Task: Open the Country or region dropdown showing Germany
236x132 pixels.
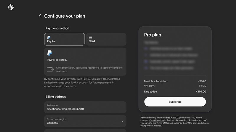Action: pos(85,121)
